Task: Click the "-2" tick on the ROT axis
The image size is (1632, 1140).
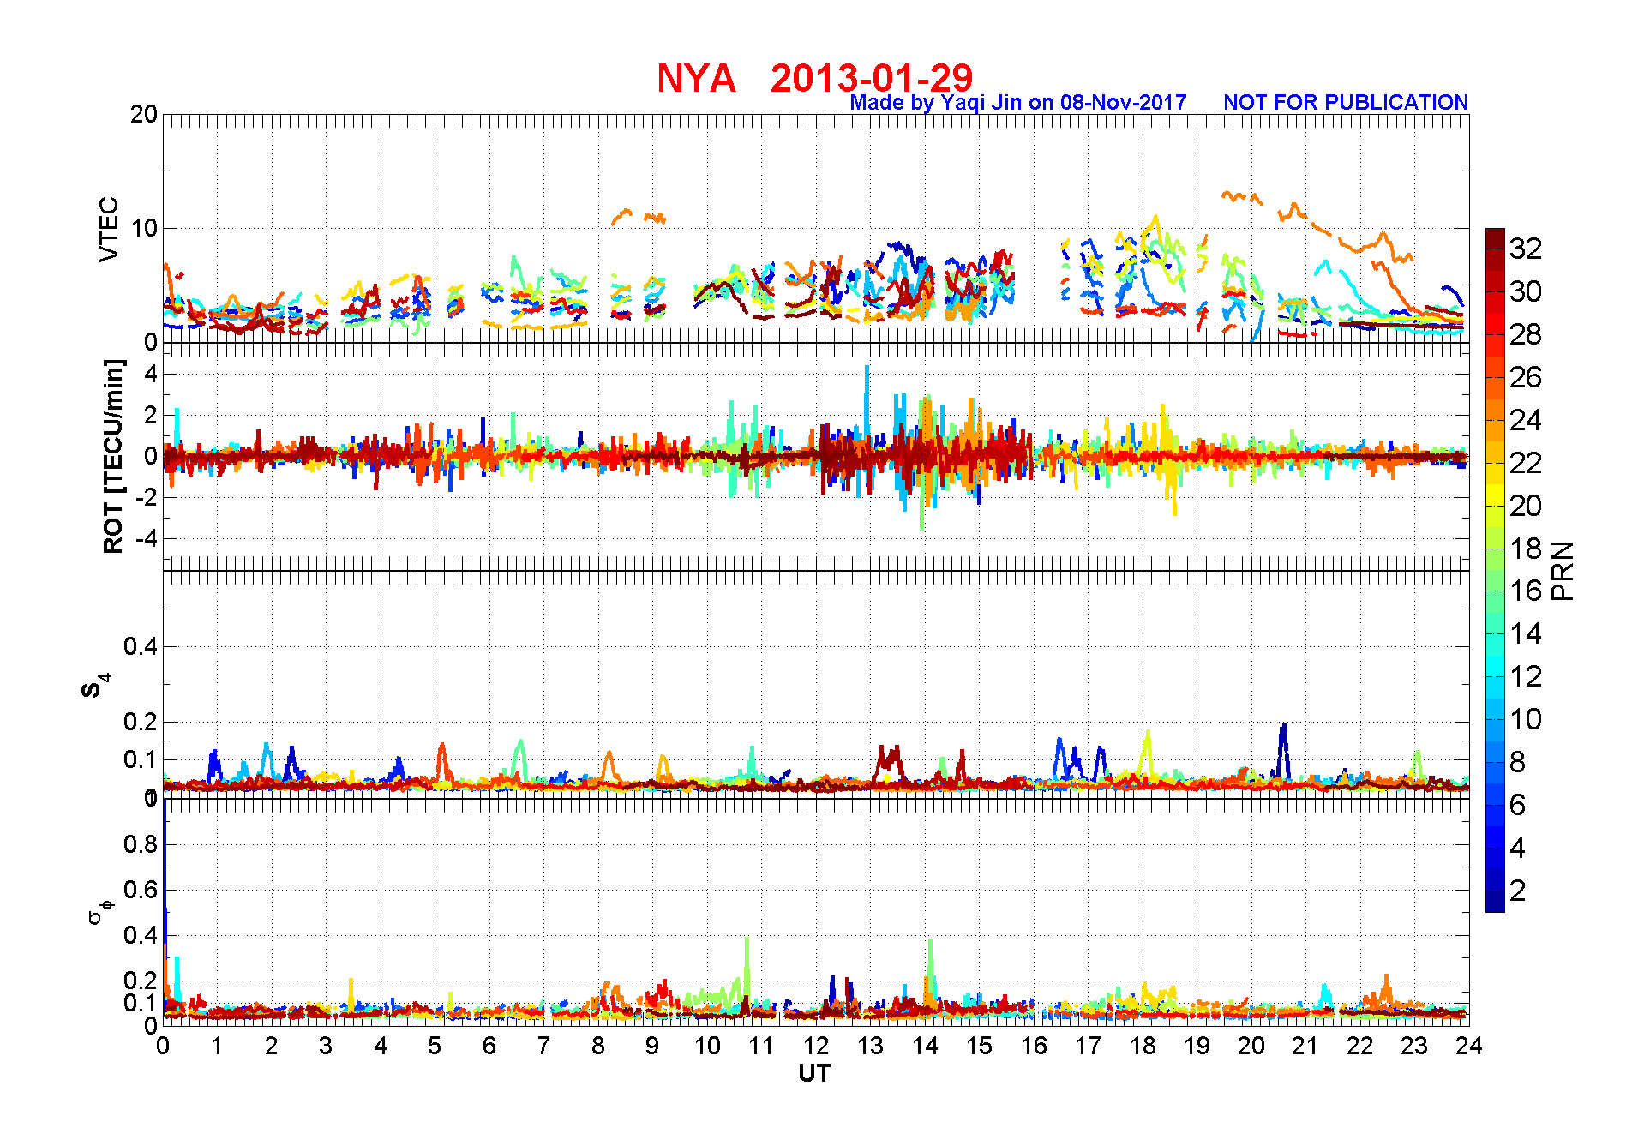Action: tap(147, 498)
